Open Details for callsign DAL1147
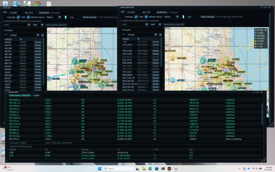 pyautogui.click(x=38, y=63)
